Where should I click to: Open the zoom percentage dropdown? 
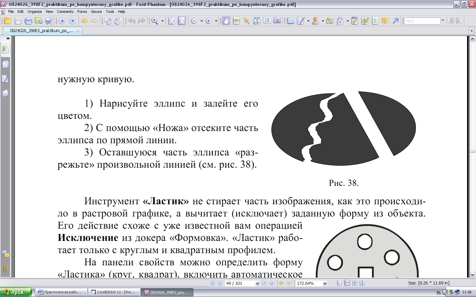325,283
